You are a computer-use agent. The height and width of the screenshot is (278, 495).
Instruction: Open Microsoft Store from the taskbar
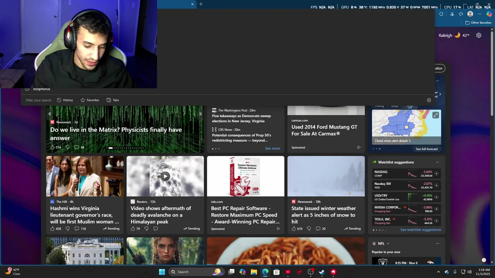point(277,272)
